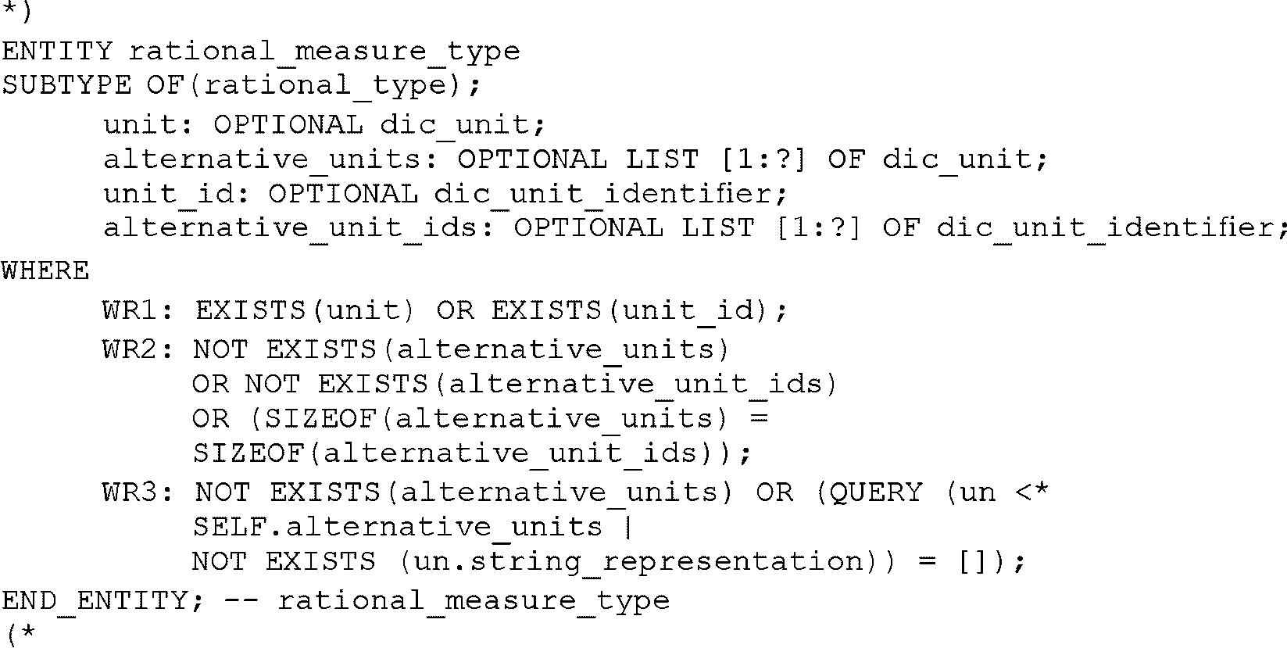Click the ENTITY keyword on the declaration line

point(57,52)
